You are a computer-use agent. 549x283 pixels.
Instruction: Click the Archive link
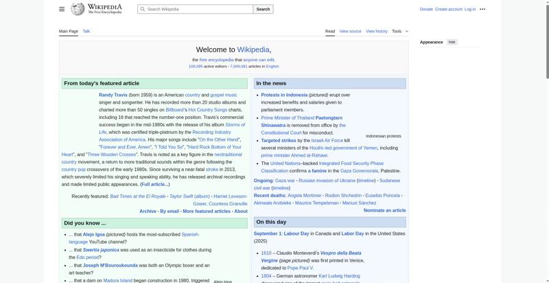click(x=148, y=211)
